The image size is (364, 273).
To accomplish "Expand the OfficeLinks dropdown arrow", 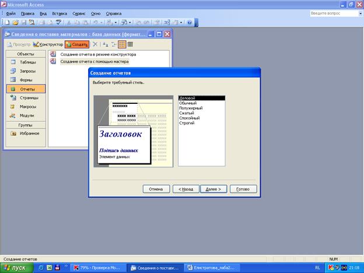I will pyautogui.click(x=116, y=22).
